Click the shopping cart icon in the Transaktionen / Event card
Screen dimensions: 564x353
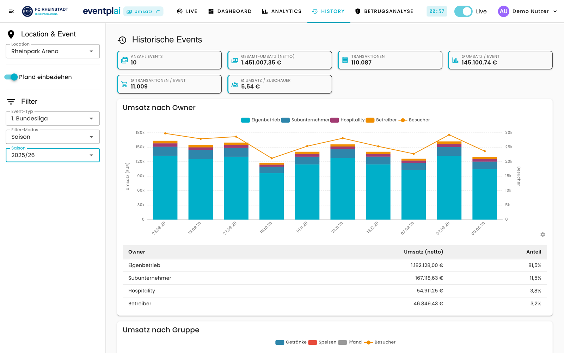124,84
